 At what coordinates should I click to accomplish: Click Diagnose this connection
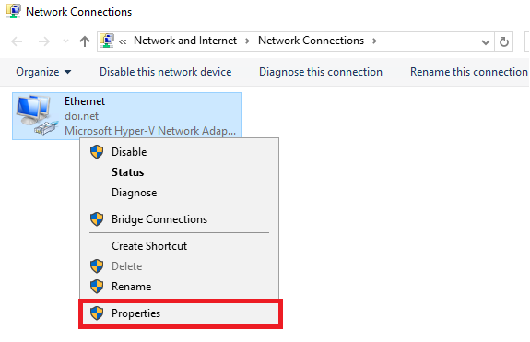coord(321,72)
